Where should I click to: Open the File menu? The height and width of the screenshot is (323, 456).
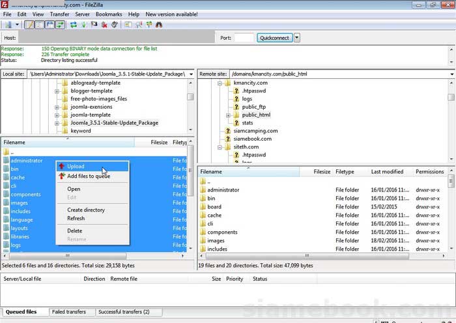[x=7, y=14]
